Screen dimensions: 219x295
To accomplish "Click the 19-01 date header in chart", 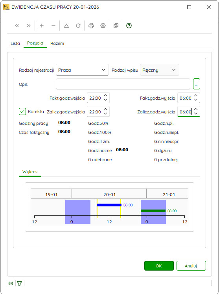I will click(x=52, y=194).
